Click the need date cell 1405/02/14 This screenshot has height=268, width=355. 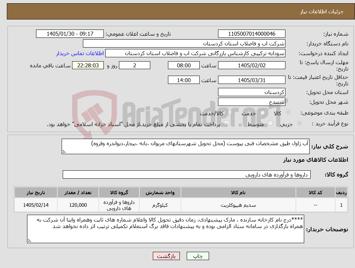point(36,205)
